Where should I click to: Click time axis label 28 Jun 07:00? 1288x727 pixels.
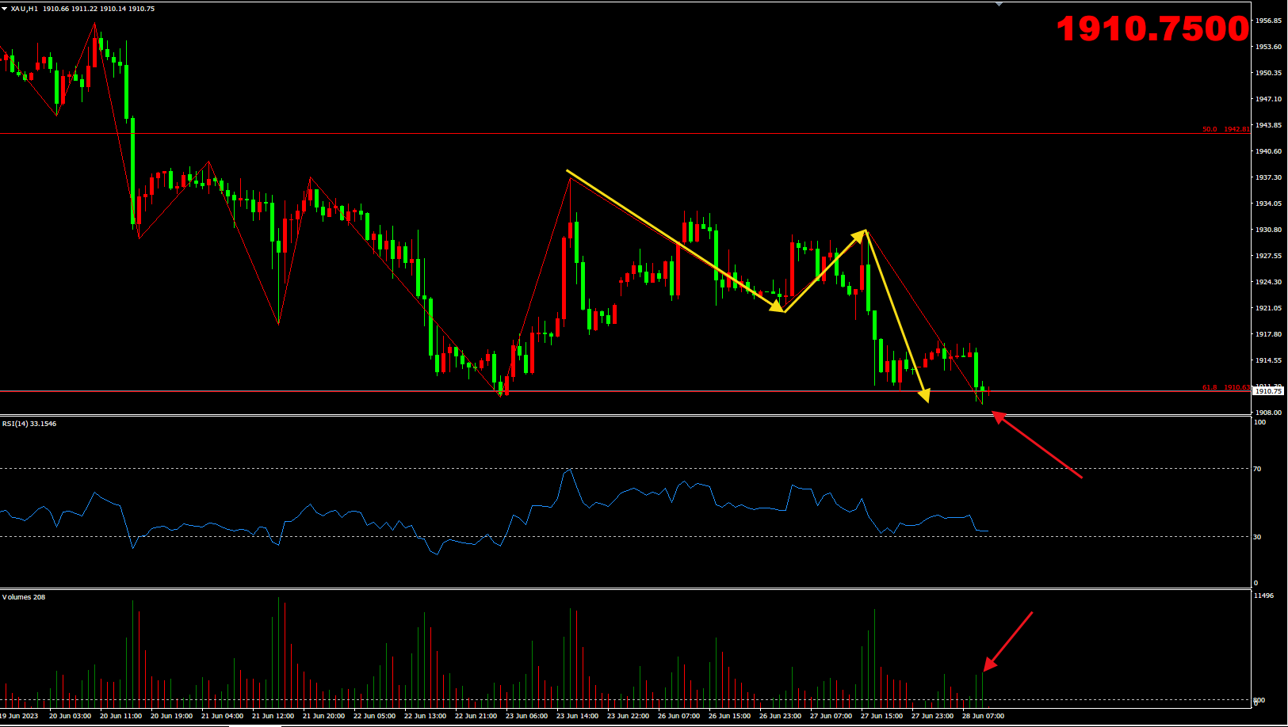[983, 716]
